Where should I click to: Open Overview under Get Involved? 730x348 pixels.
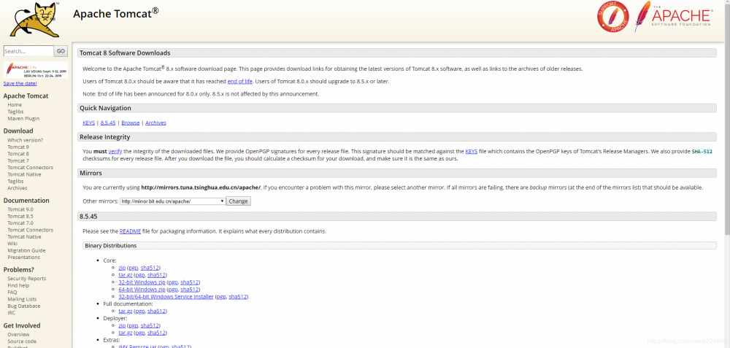(18, 335)
